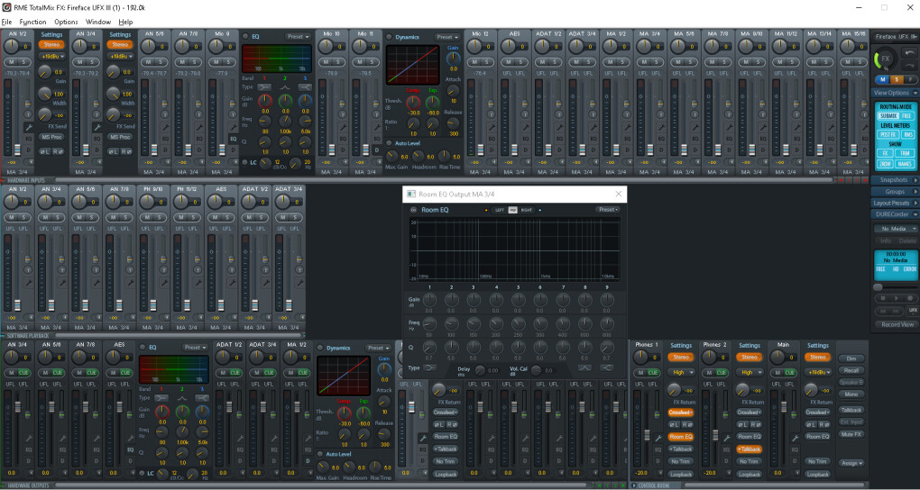Screen dimensions: 920x490
Task: Enable the top EQ panel on/off toggle
Action: tap(245, 36)
